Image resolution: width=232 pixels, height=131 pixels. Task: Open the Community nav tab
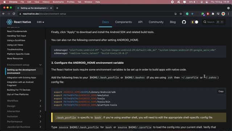156,22
